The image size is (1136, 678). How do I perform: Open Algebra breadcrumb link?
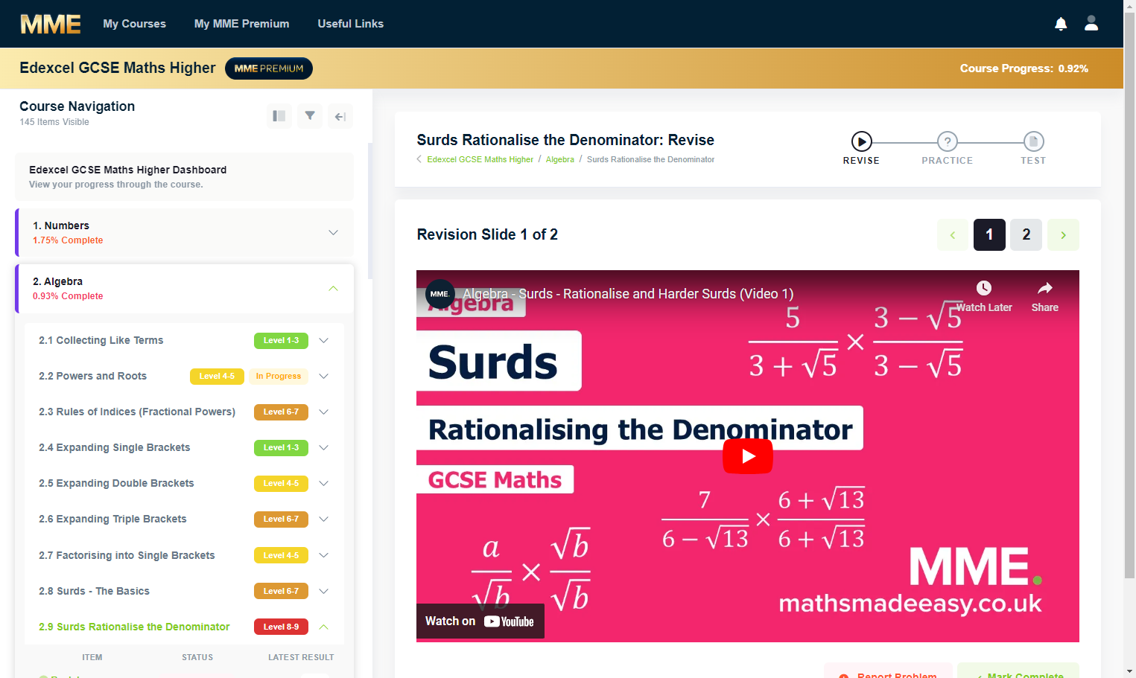[x=560, y=159]
